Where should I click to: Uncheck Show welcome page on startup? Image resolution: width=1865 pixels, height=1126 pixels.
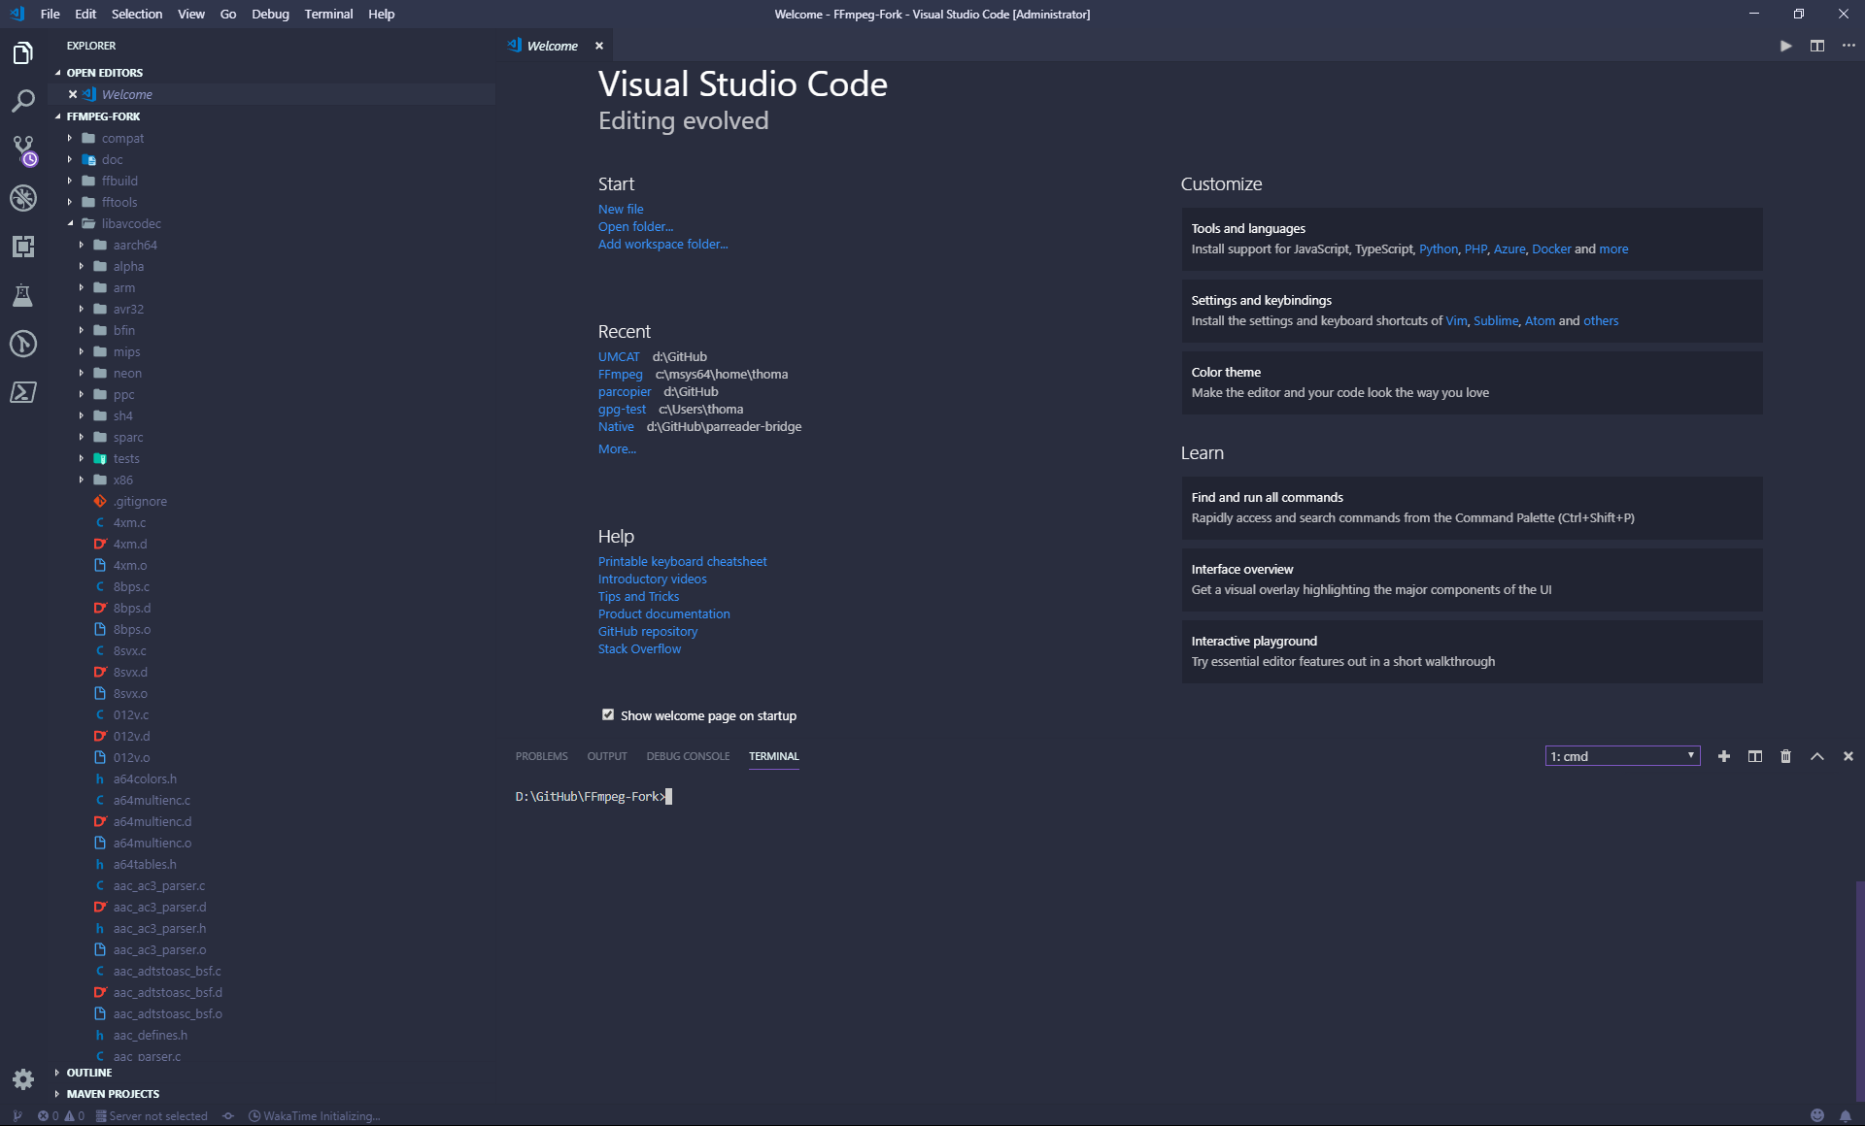(x=608, y=714)
